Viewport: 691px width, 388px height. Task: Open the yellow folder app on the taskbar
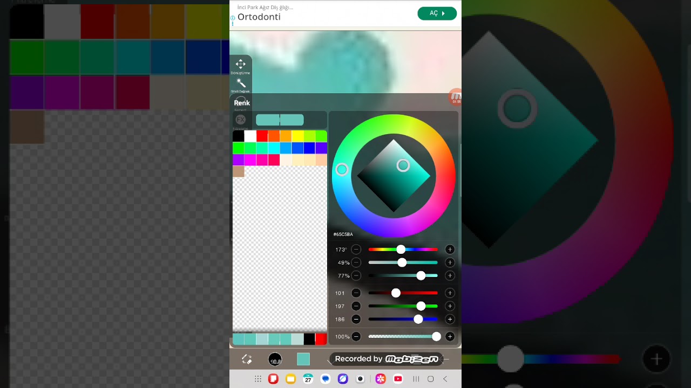click(290, 379)
